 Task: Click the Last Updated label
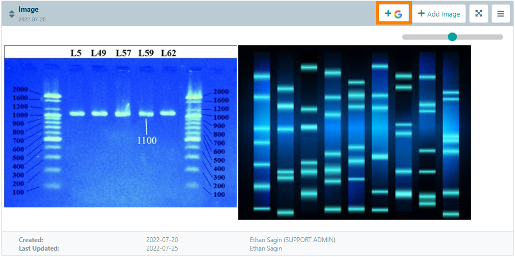[x=39, y=248]
